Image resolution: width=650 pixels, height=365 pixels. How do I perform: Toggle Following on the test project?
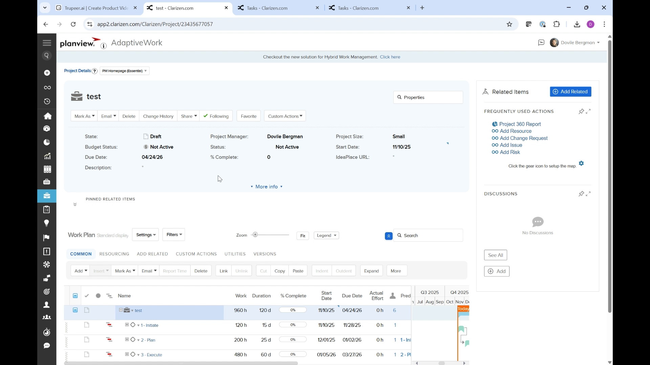pos(216,116)
